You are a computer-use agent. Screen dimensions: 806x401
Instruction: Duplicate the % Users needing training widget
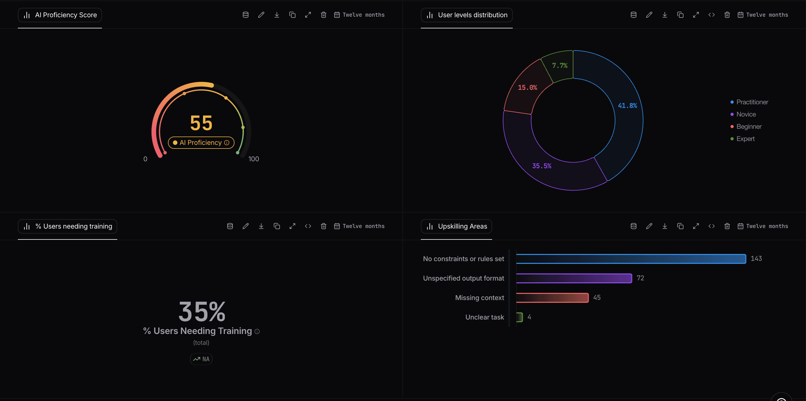tap(277, 226)
